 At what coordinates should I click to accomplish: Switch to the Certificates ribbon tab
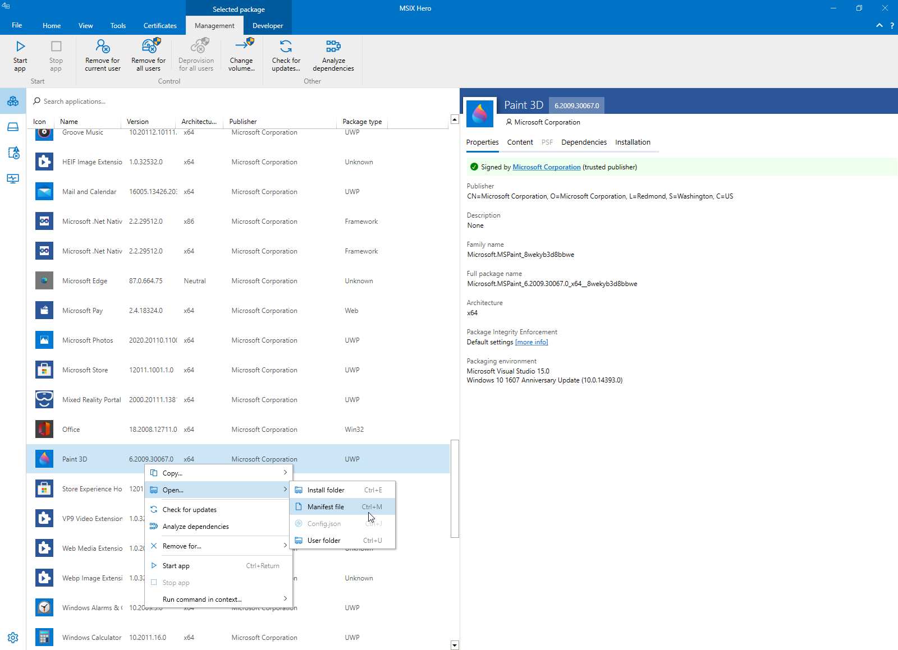pyautogui.click(x=160, y=26)
